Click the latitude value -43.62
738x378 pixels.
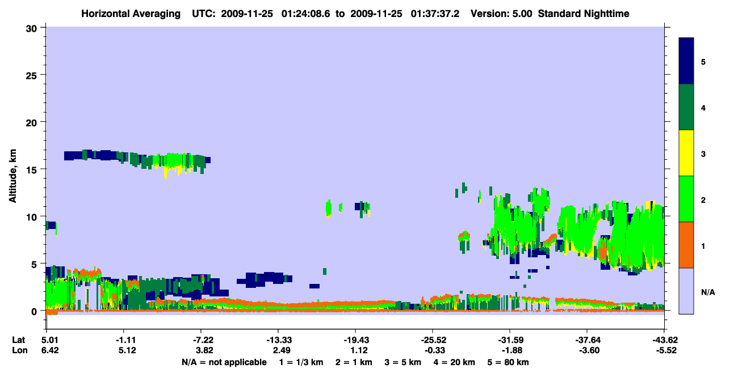pos(664,340)
